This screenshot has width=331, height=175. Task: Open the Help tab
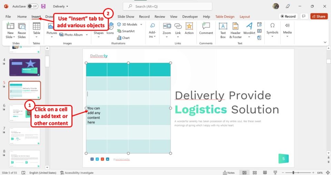click(x=207, y=17)
